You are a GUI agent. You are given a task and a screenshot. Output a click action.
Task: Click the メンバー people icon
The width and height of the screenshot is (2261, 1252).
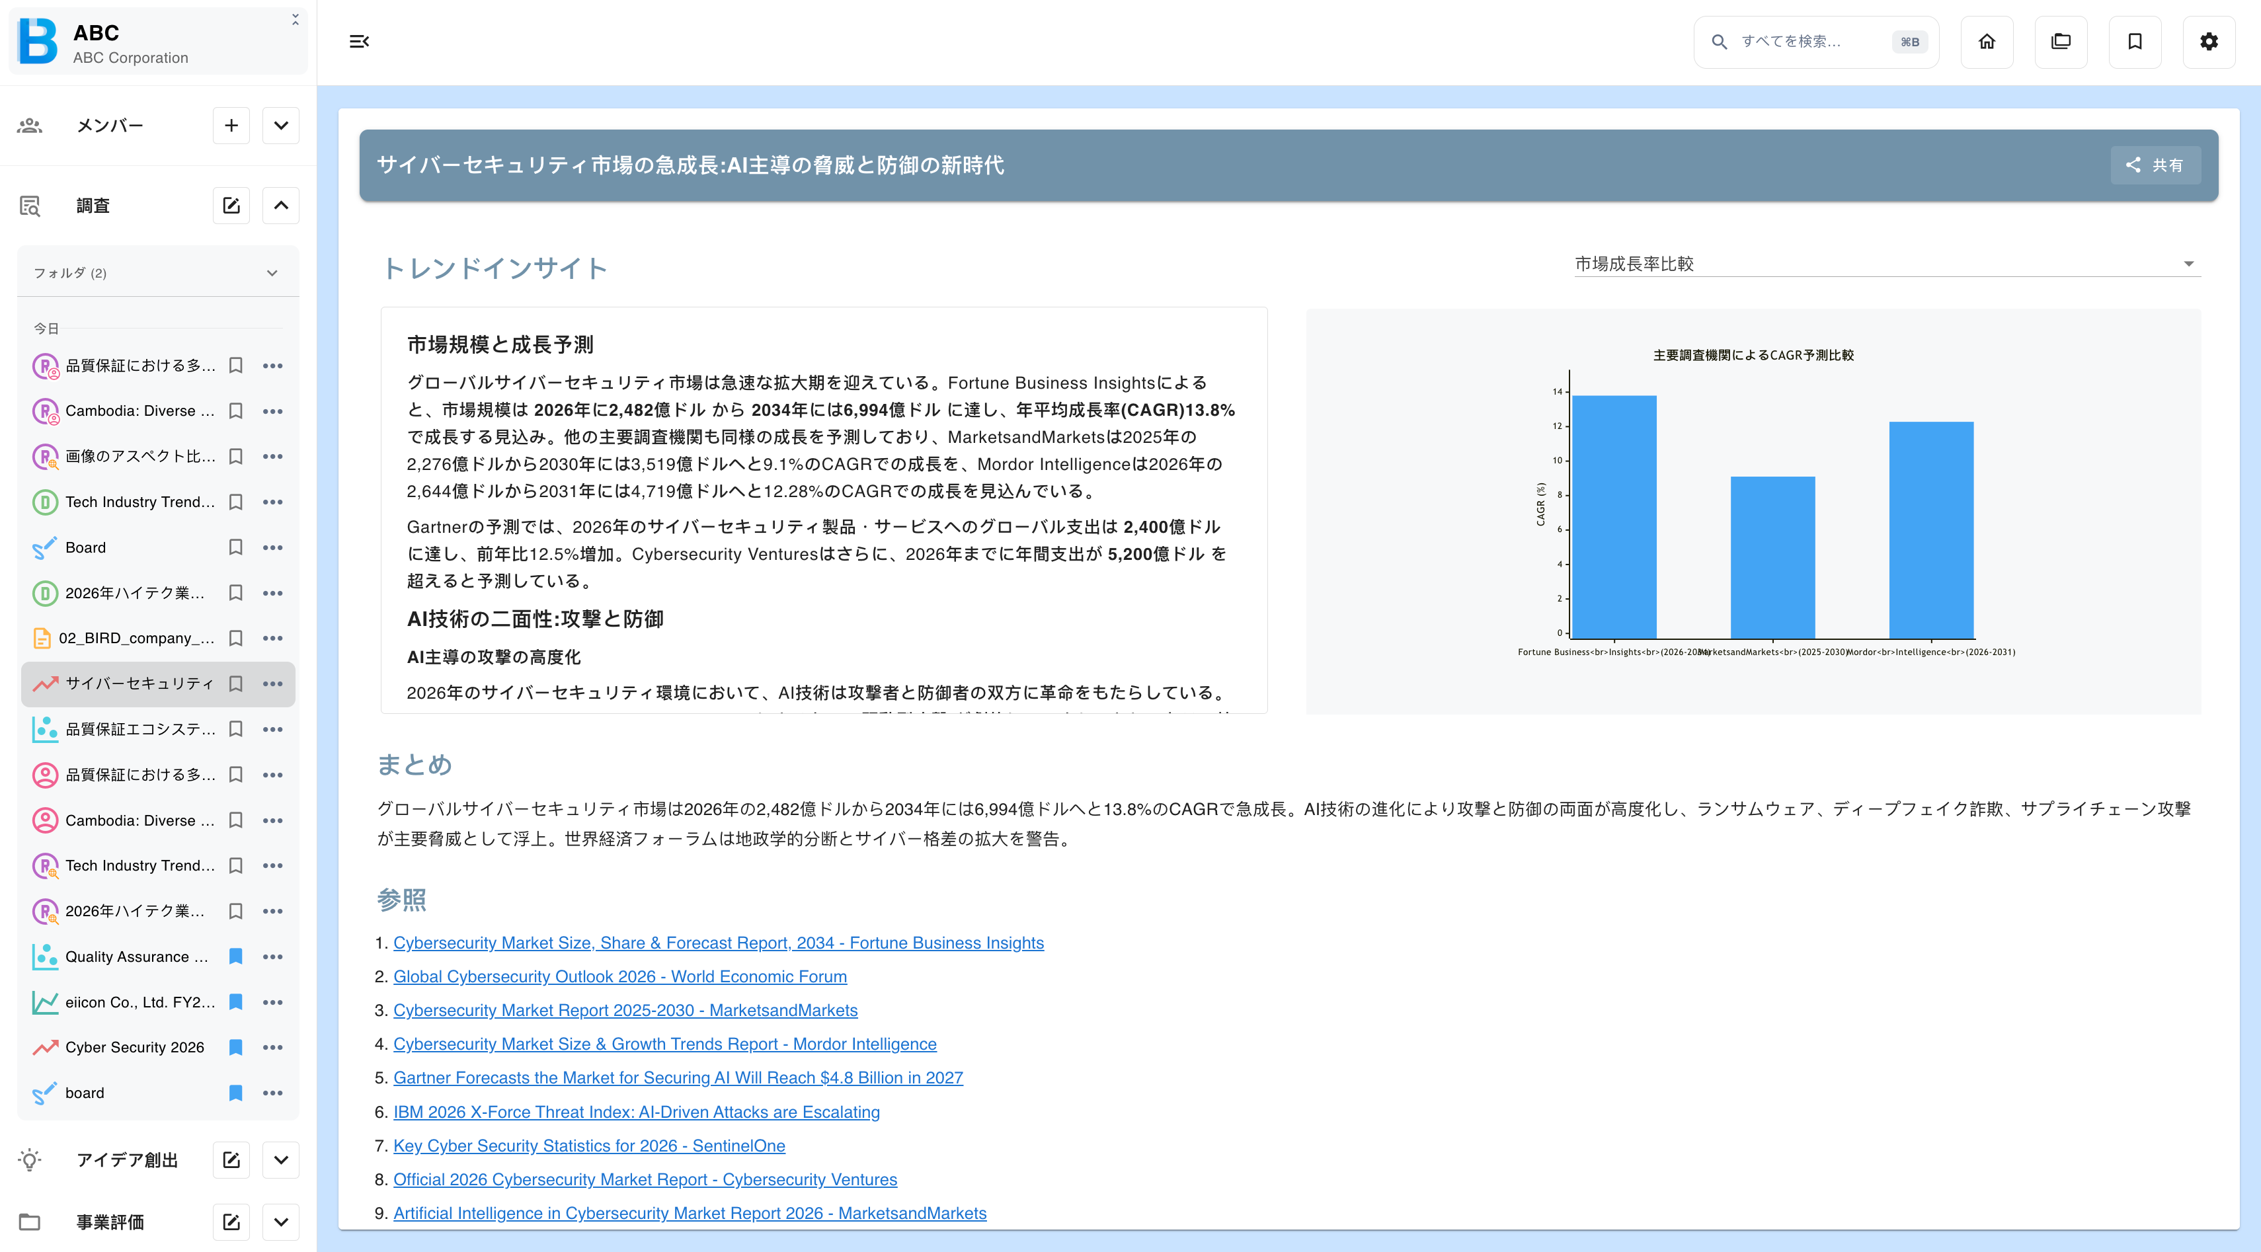point(30,126)
